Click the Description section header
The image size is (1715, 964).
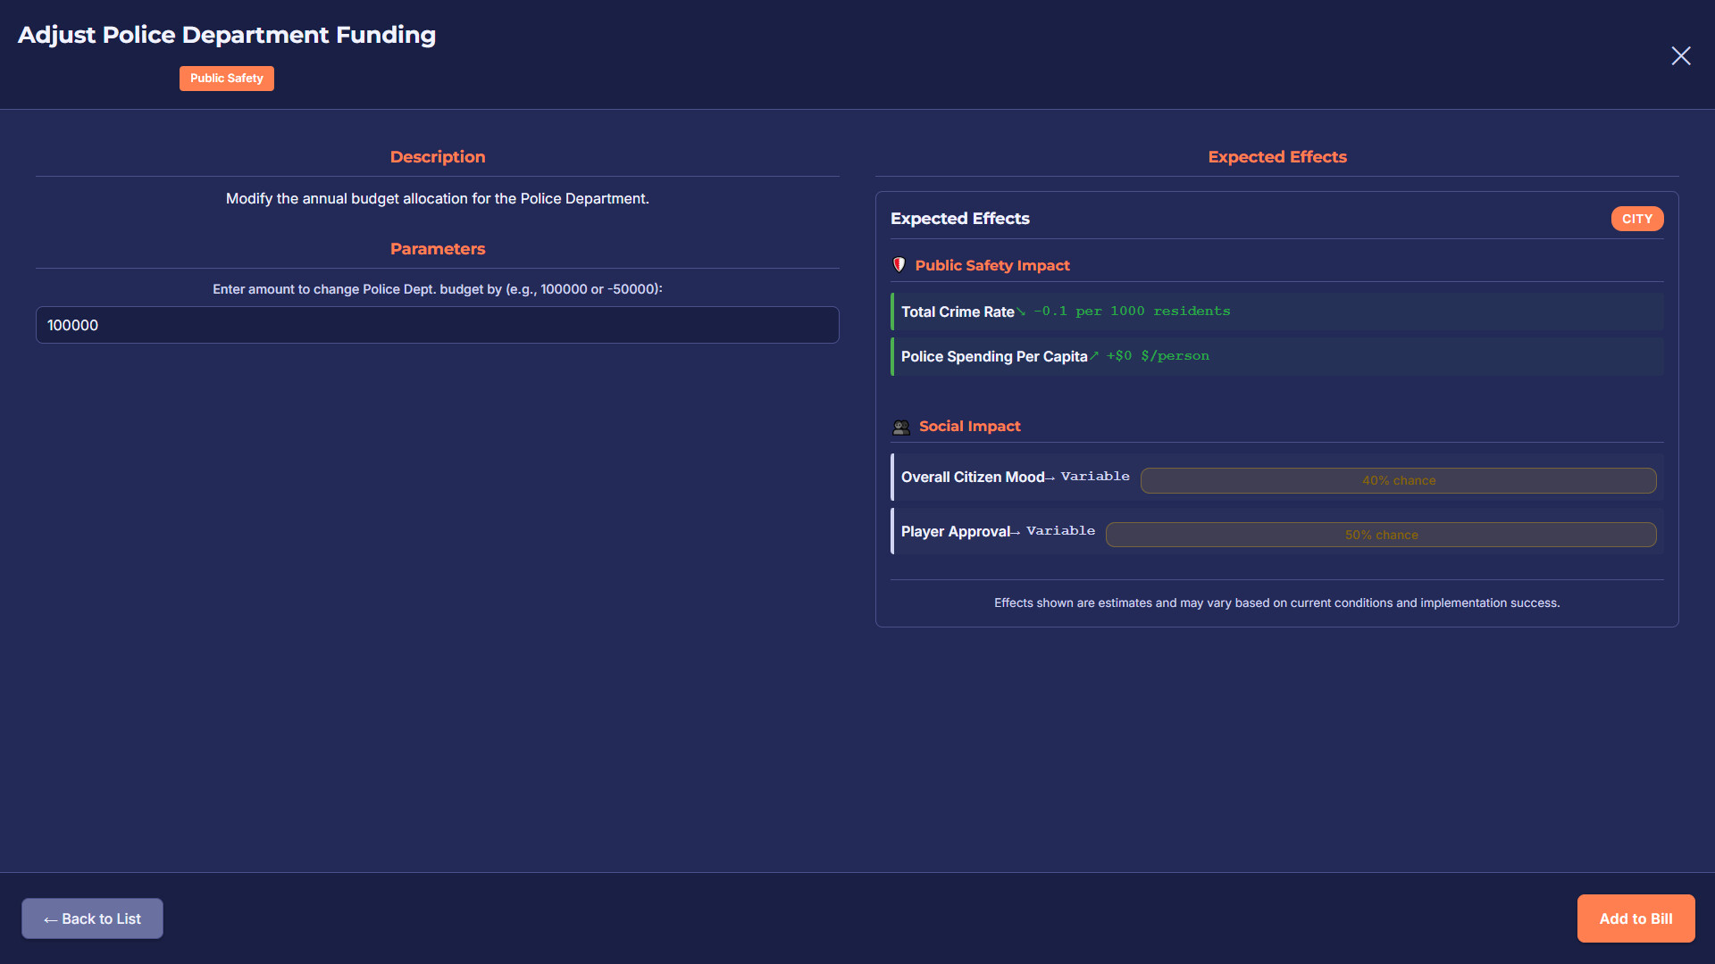[x=437, y=156]
